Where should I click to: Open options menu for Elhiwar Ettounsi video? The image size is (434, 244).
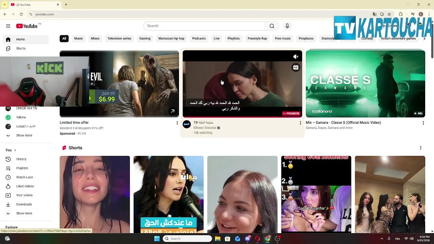(300, 123)
